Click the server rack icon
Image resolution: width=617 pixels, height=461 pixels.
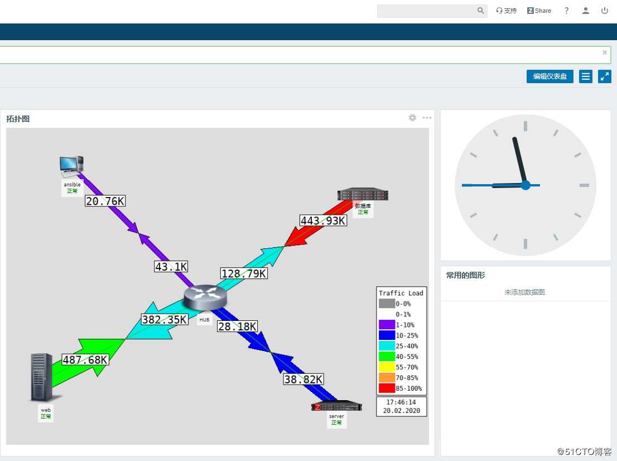tap(336, 406)
